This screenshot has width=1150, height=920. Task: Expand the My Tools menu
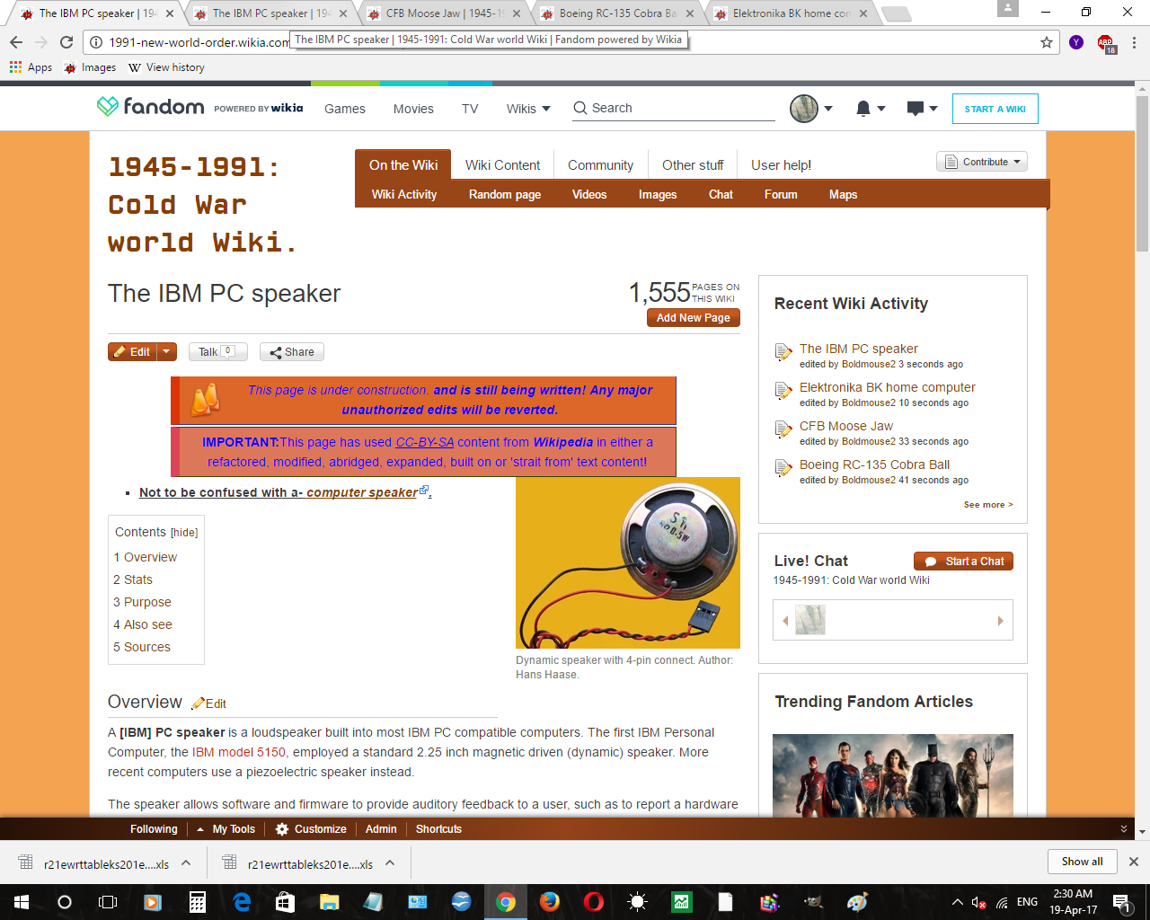(226, 829)
